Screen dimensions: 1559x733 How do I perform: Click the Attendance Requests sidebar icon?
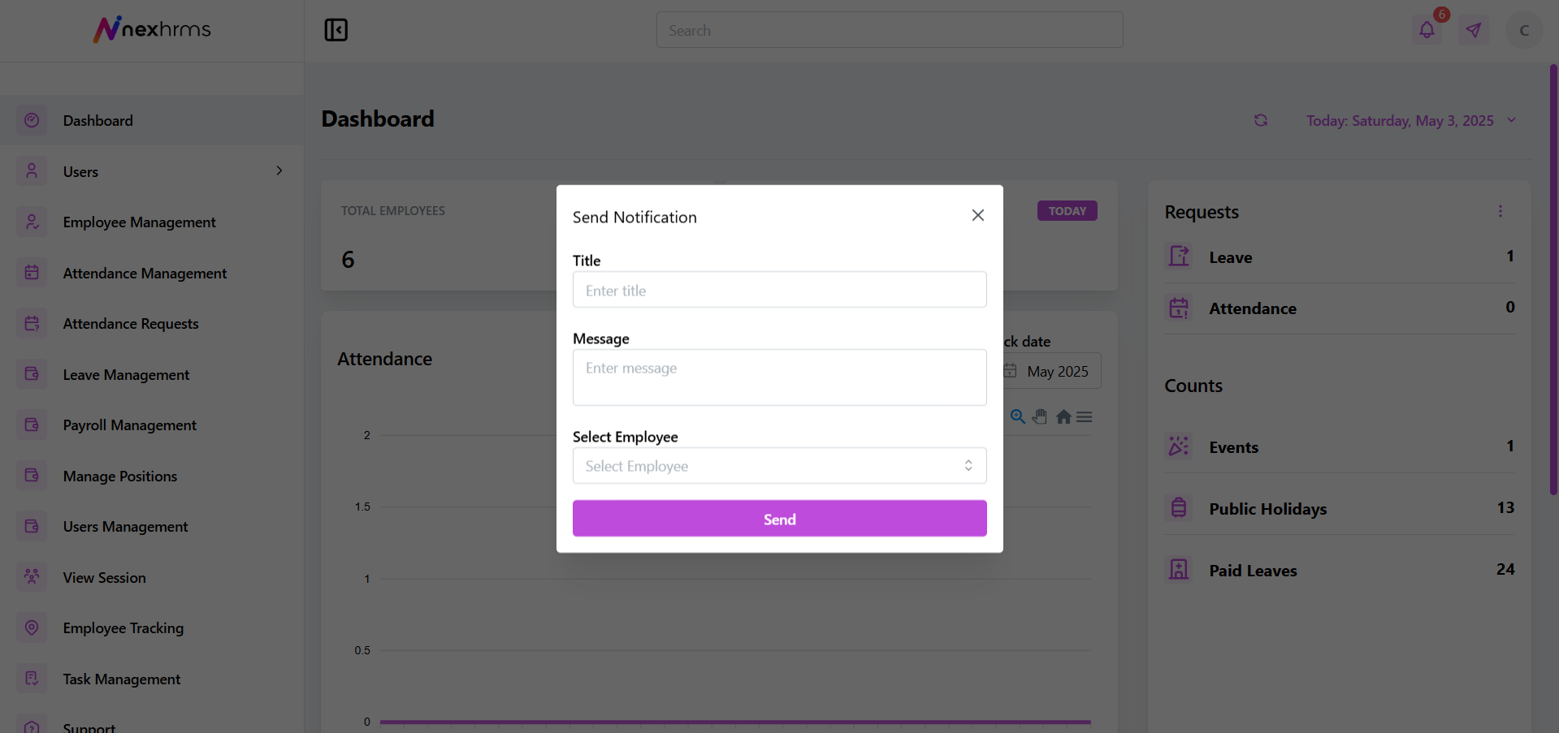click(x=32, y=323)
